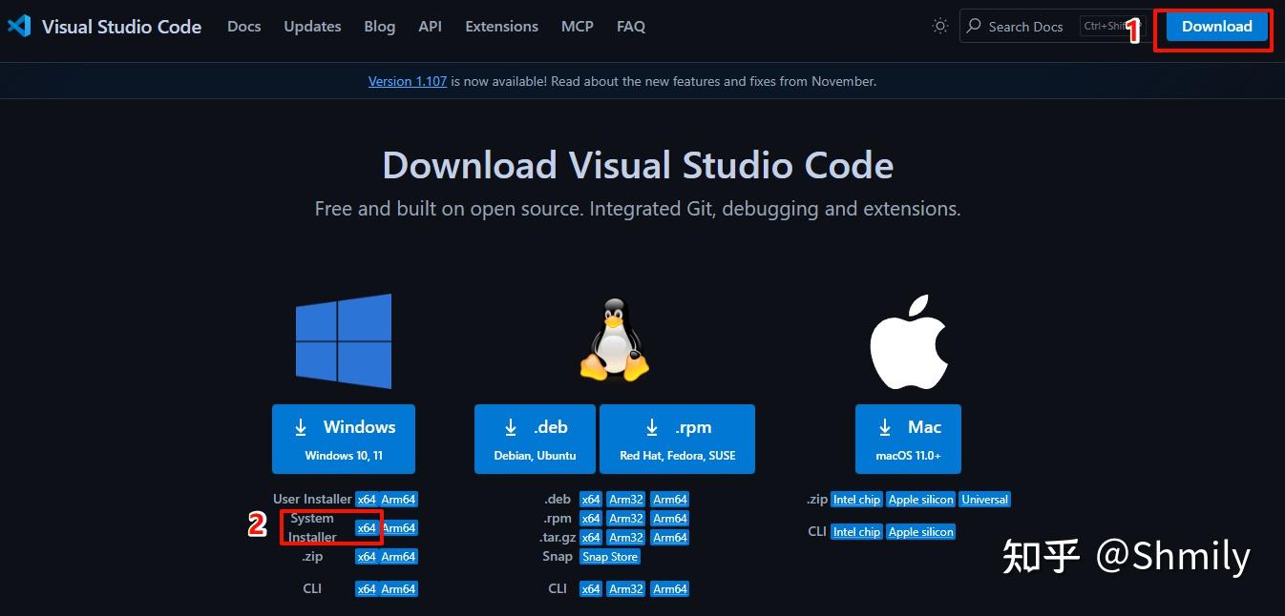Click the Linux Tux penguin logo

pos(615,340)
